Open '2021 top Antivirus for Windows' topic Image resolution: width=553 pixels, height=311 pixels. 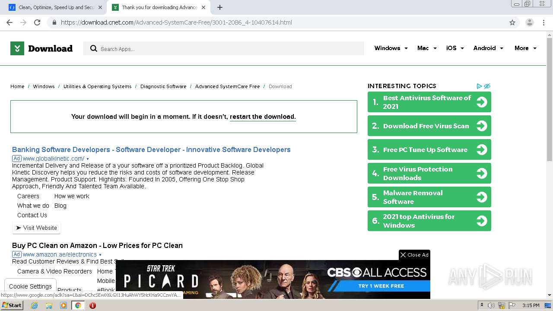tap(429, 221)
